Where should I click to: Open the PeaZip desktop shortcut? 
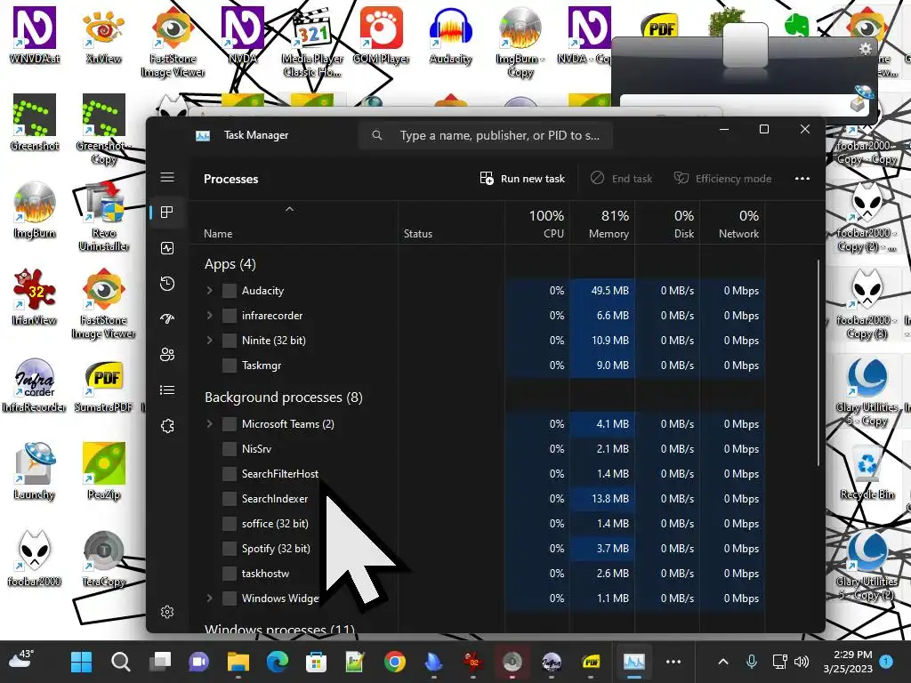(x=104, y=471)
